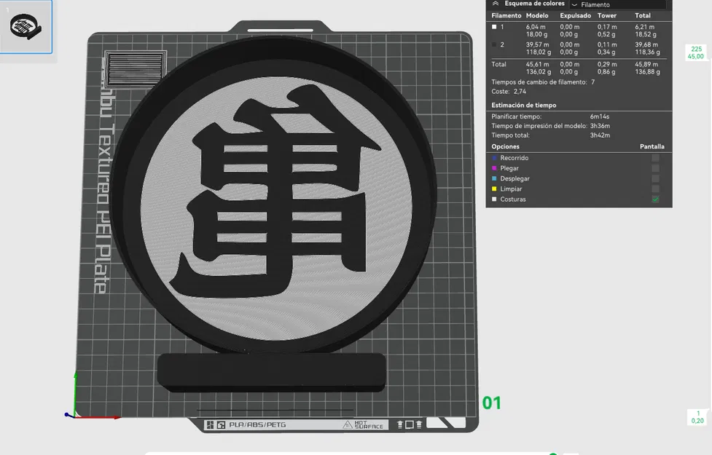Select the Costuras color square
This screenshot has height=455, width=712.
(x=493, y=199)
